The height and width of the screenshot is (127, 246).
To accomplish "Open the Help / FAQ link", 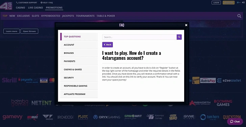I will click(x=47, y=3).
